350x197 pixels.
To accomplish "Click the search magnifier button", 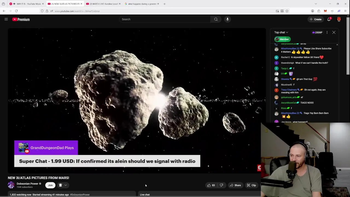I will tap(216, 19).
